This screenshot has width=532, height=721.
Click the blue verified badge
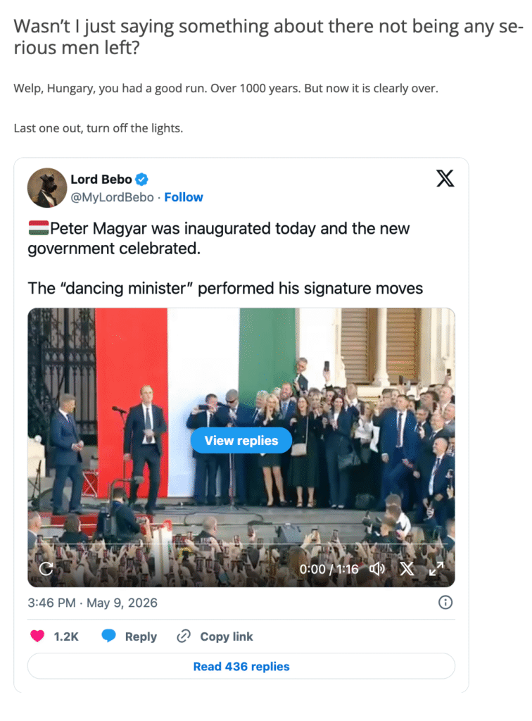click(x=142, y=180)
